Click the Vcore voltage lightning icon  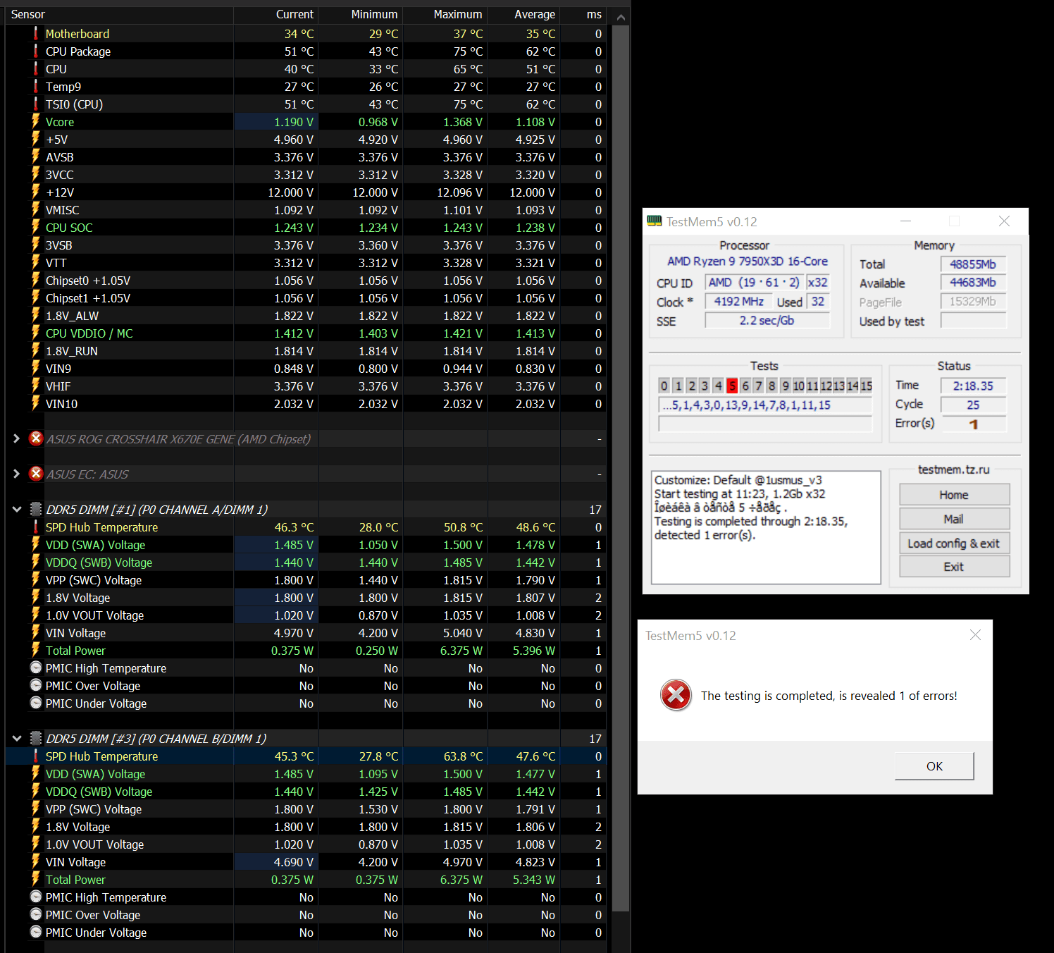35,121
